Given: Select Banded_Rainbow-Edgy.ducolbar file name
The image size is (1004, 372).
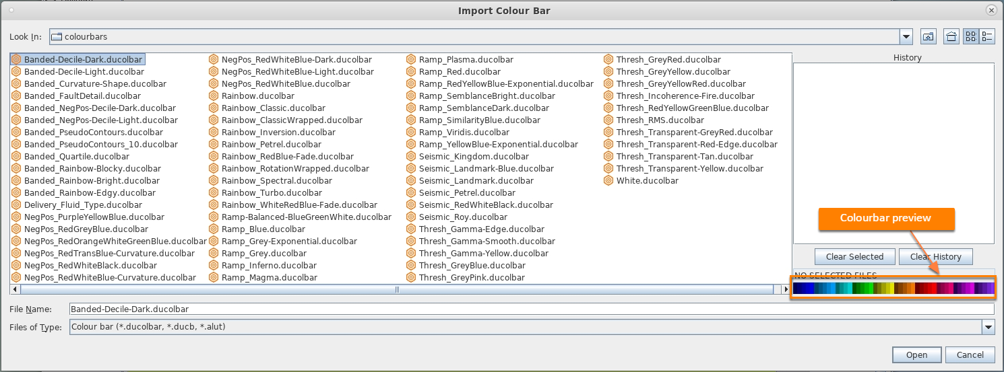Looking at the screenshot, I should click(90, 192).
